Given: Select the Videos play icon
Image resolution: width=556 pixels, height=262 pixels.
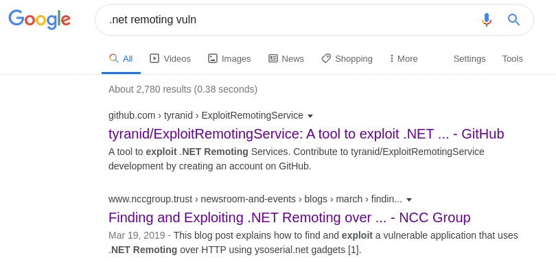Looking at the screenshot, I should point(154,58).
